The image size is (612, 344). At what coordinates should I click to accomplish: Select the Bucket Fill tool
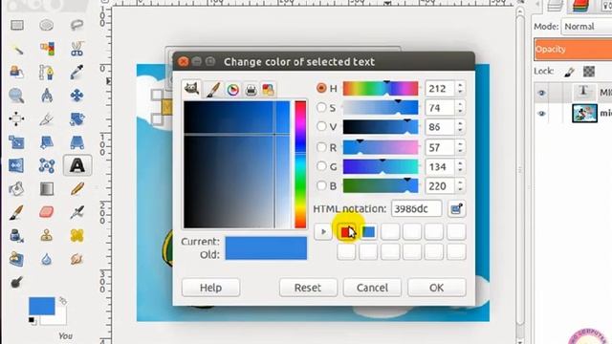coord(17,189)
